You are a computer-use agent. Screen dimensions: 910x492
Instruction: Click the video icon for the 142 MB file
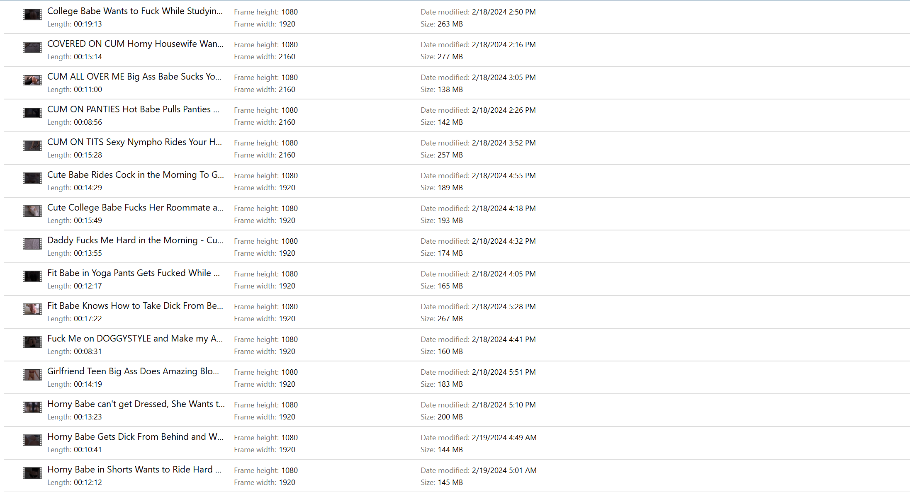(x=32, y=113)
